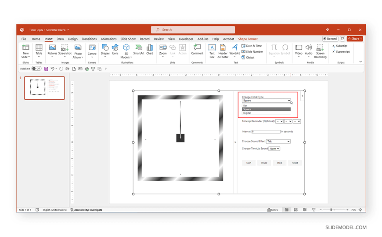Select Digital option in clock type list
This screenshot has width=382, height=237.
[x=266, y=113]
